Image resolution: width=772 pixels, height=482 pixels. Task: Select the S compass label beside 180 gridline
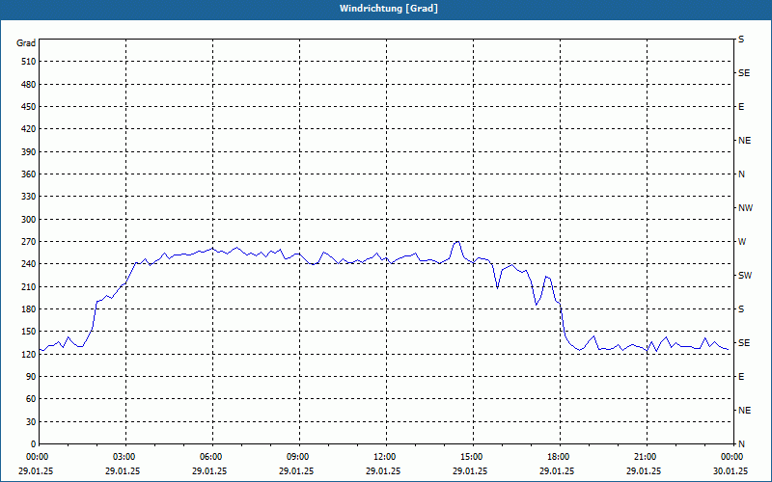741,309
